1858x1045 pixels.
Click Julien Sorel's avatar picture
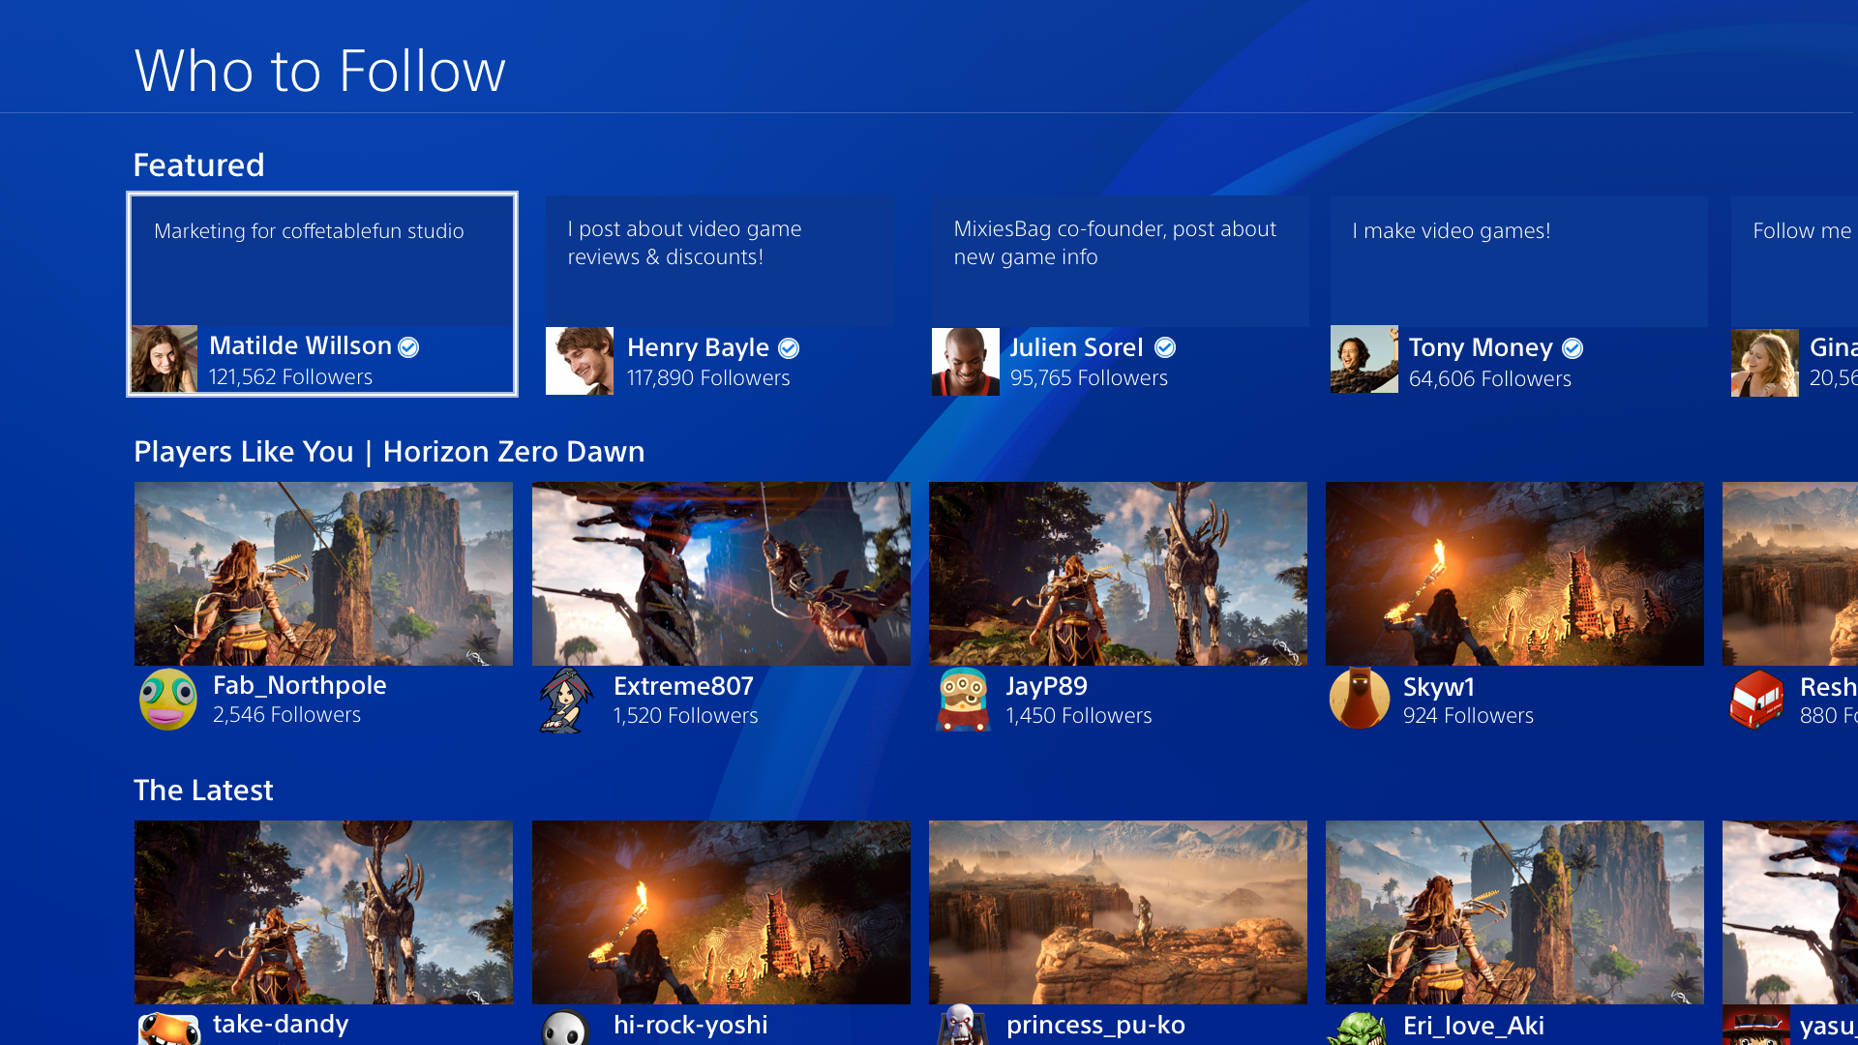click(965, 361)
